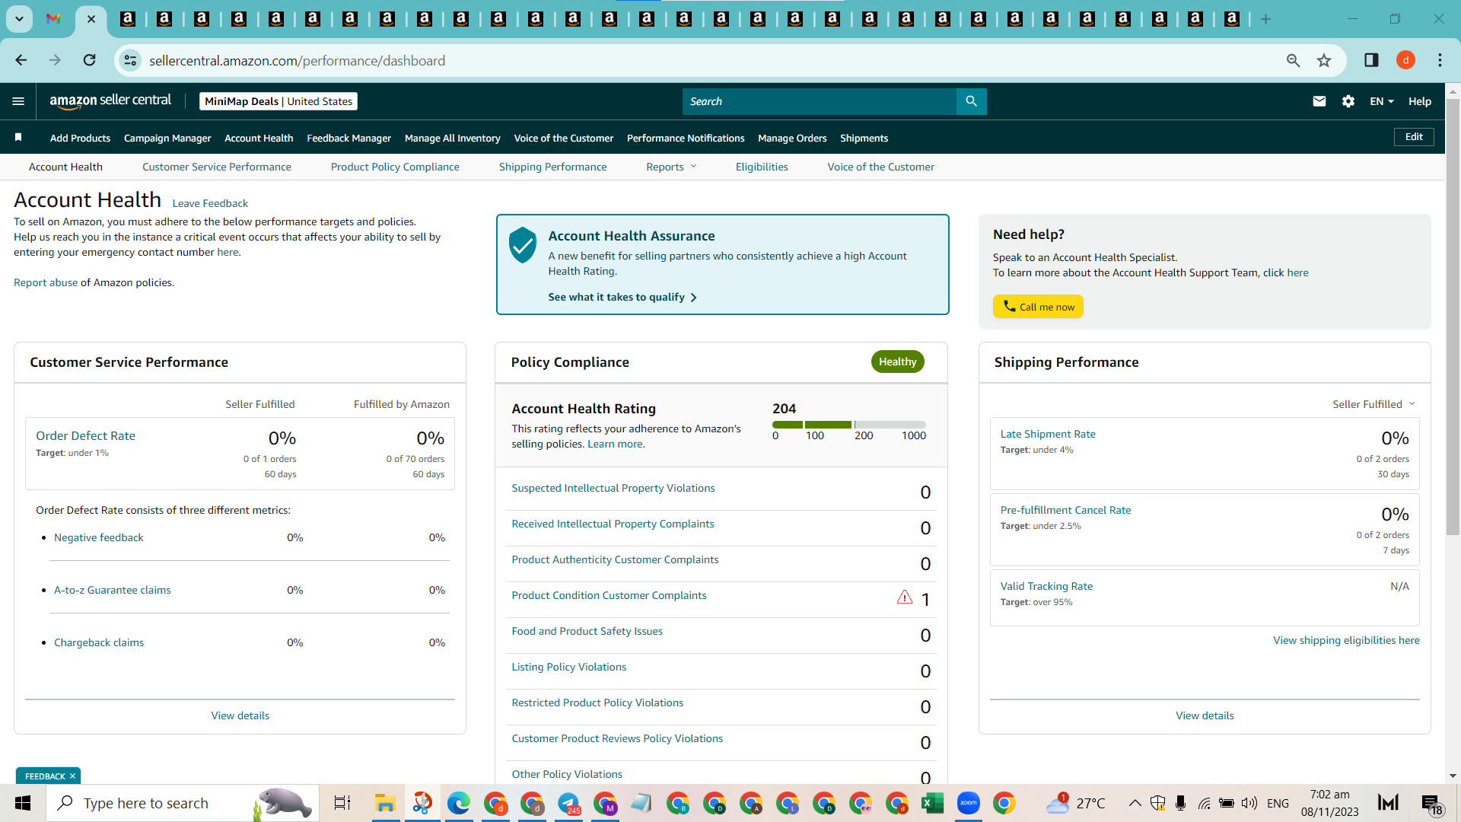Open the Account Health sub-navigation tab

tap(65, 167)
